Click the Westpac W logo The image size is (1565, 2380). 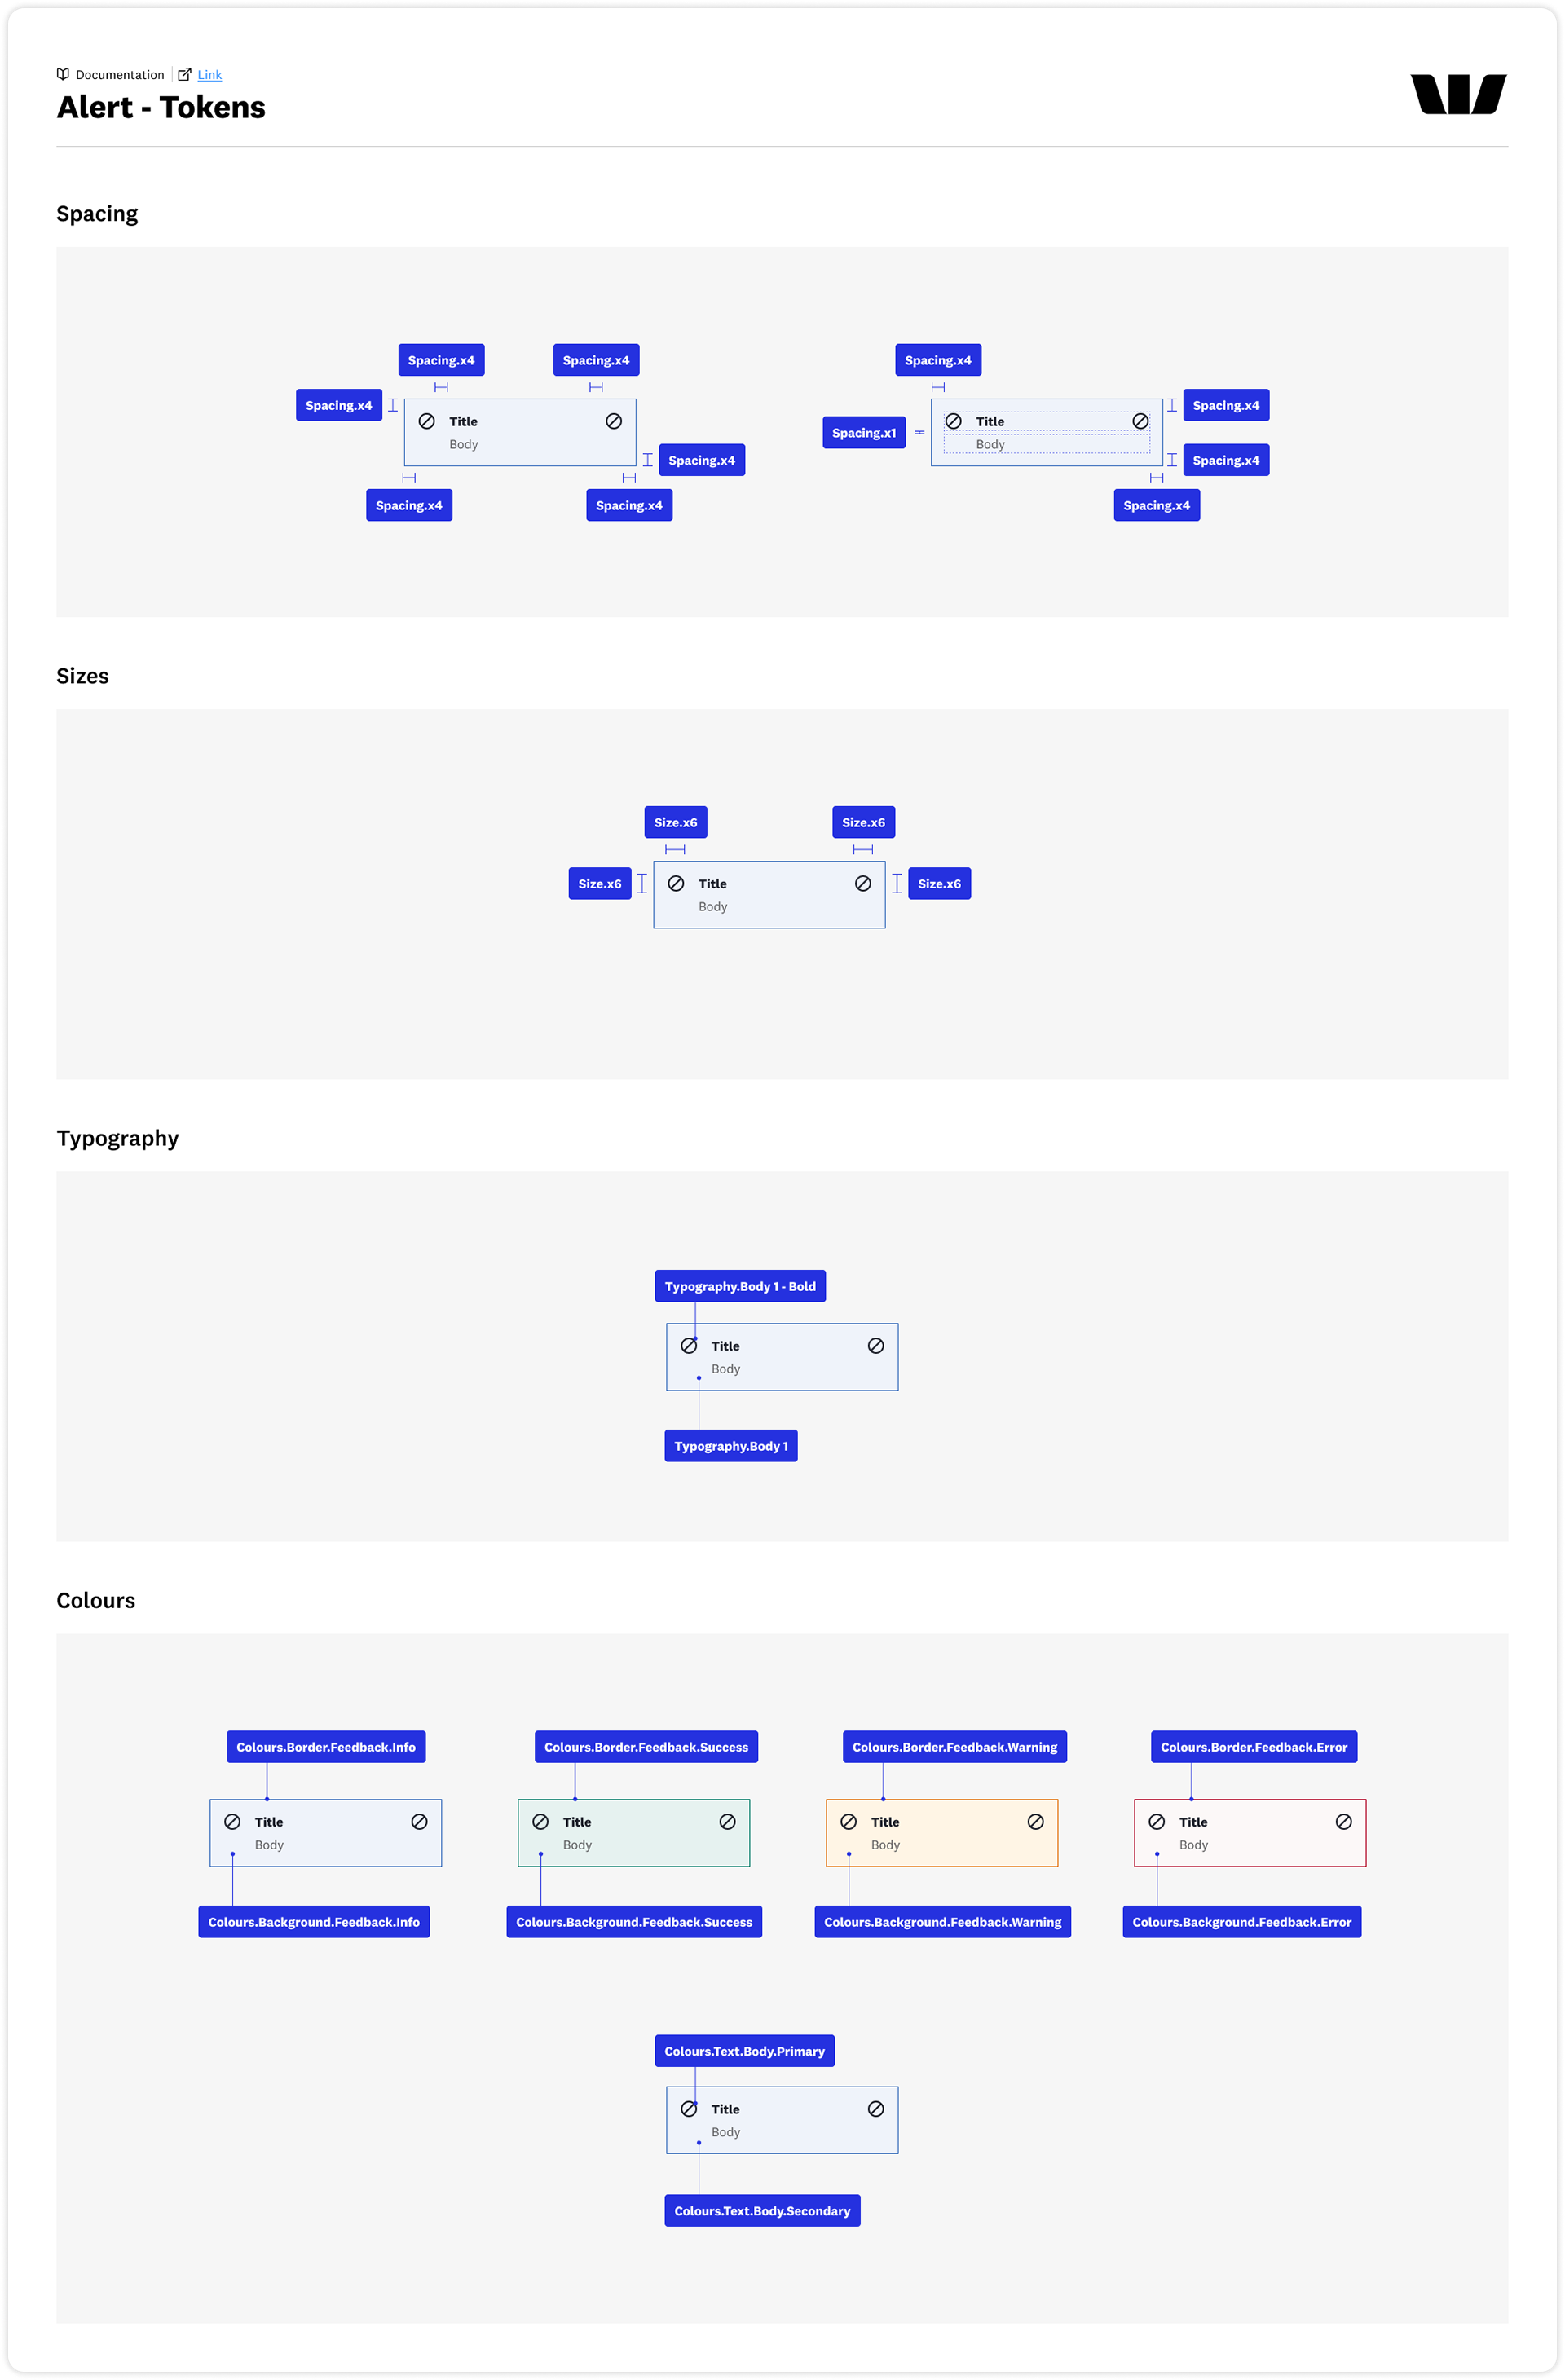point(1458,94)
